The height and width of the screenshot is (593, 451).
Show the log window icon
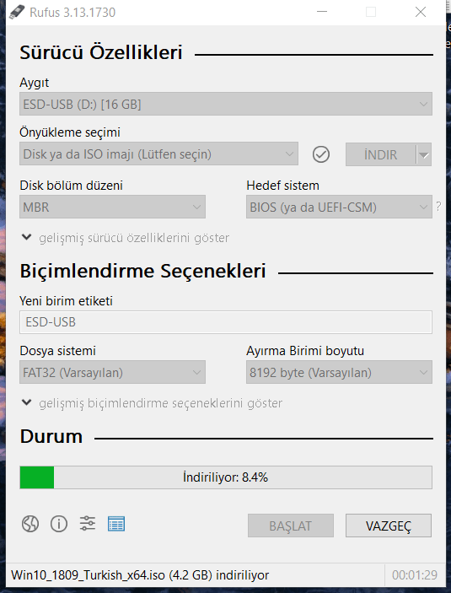pos(116,524)
